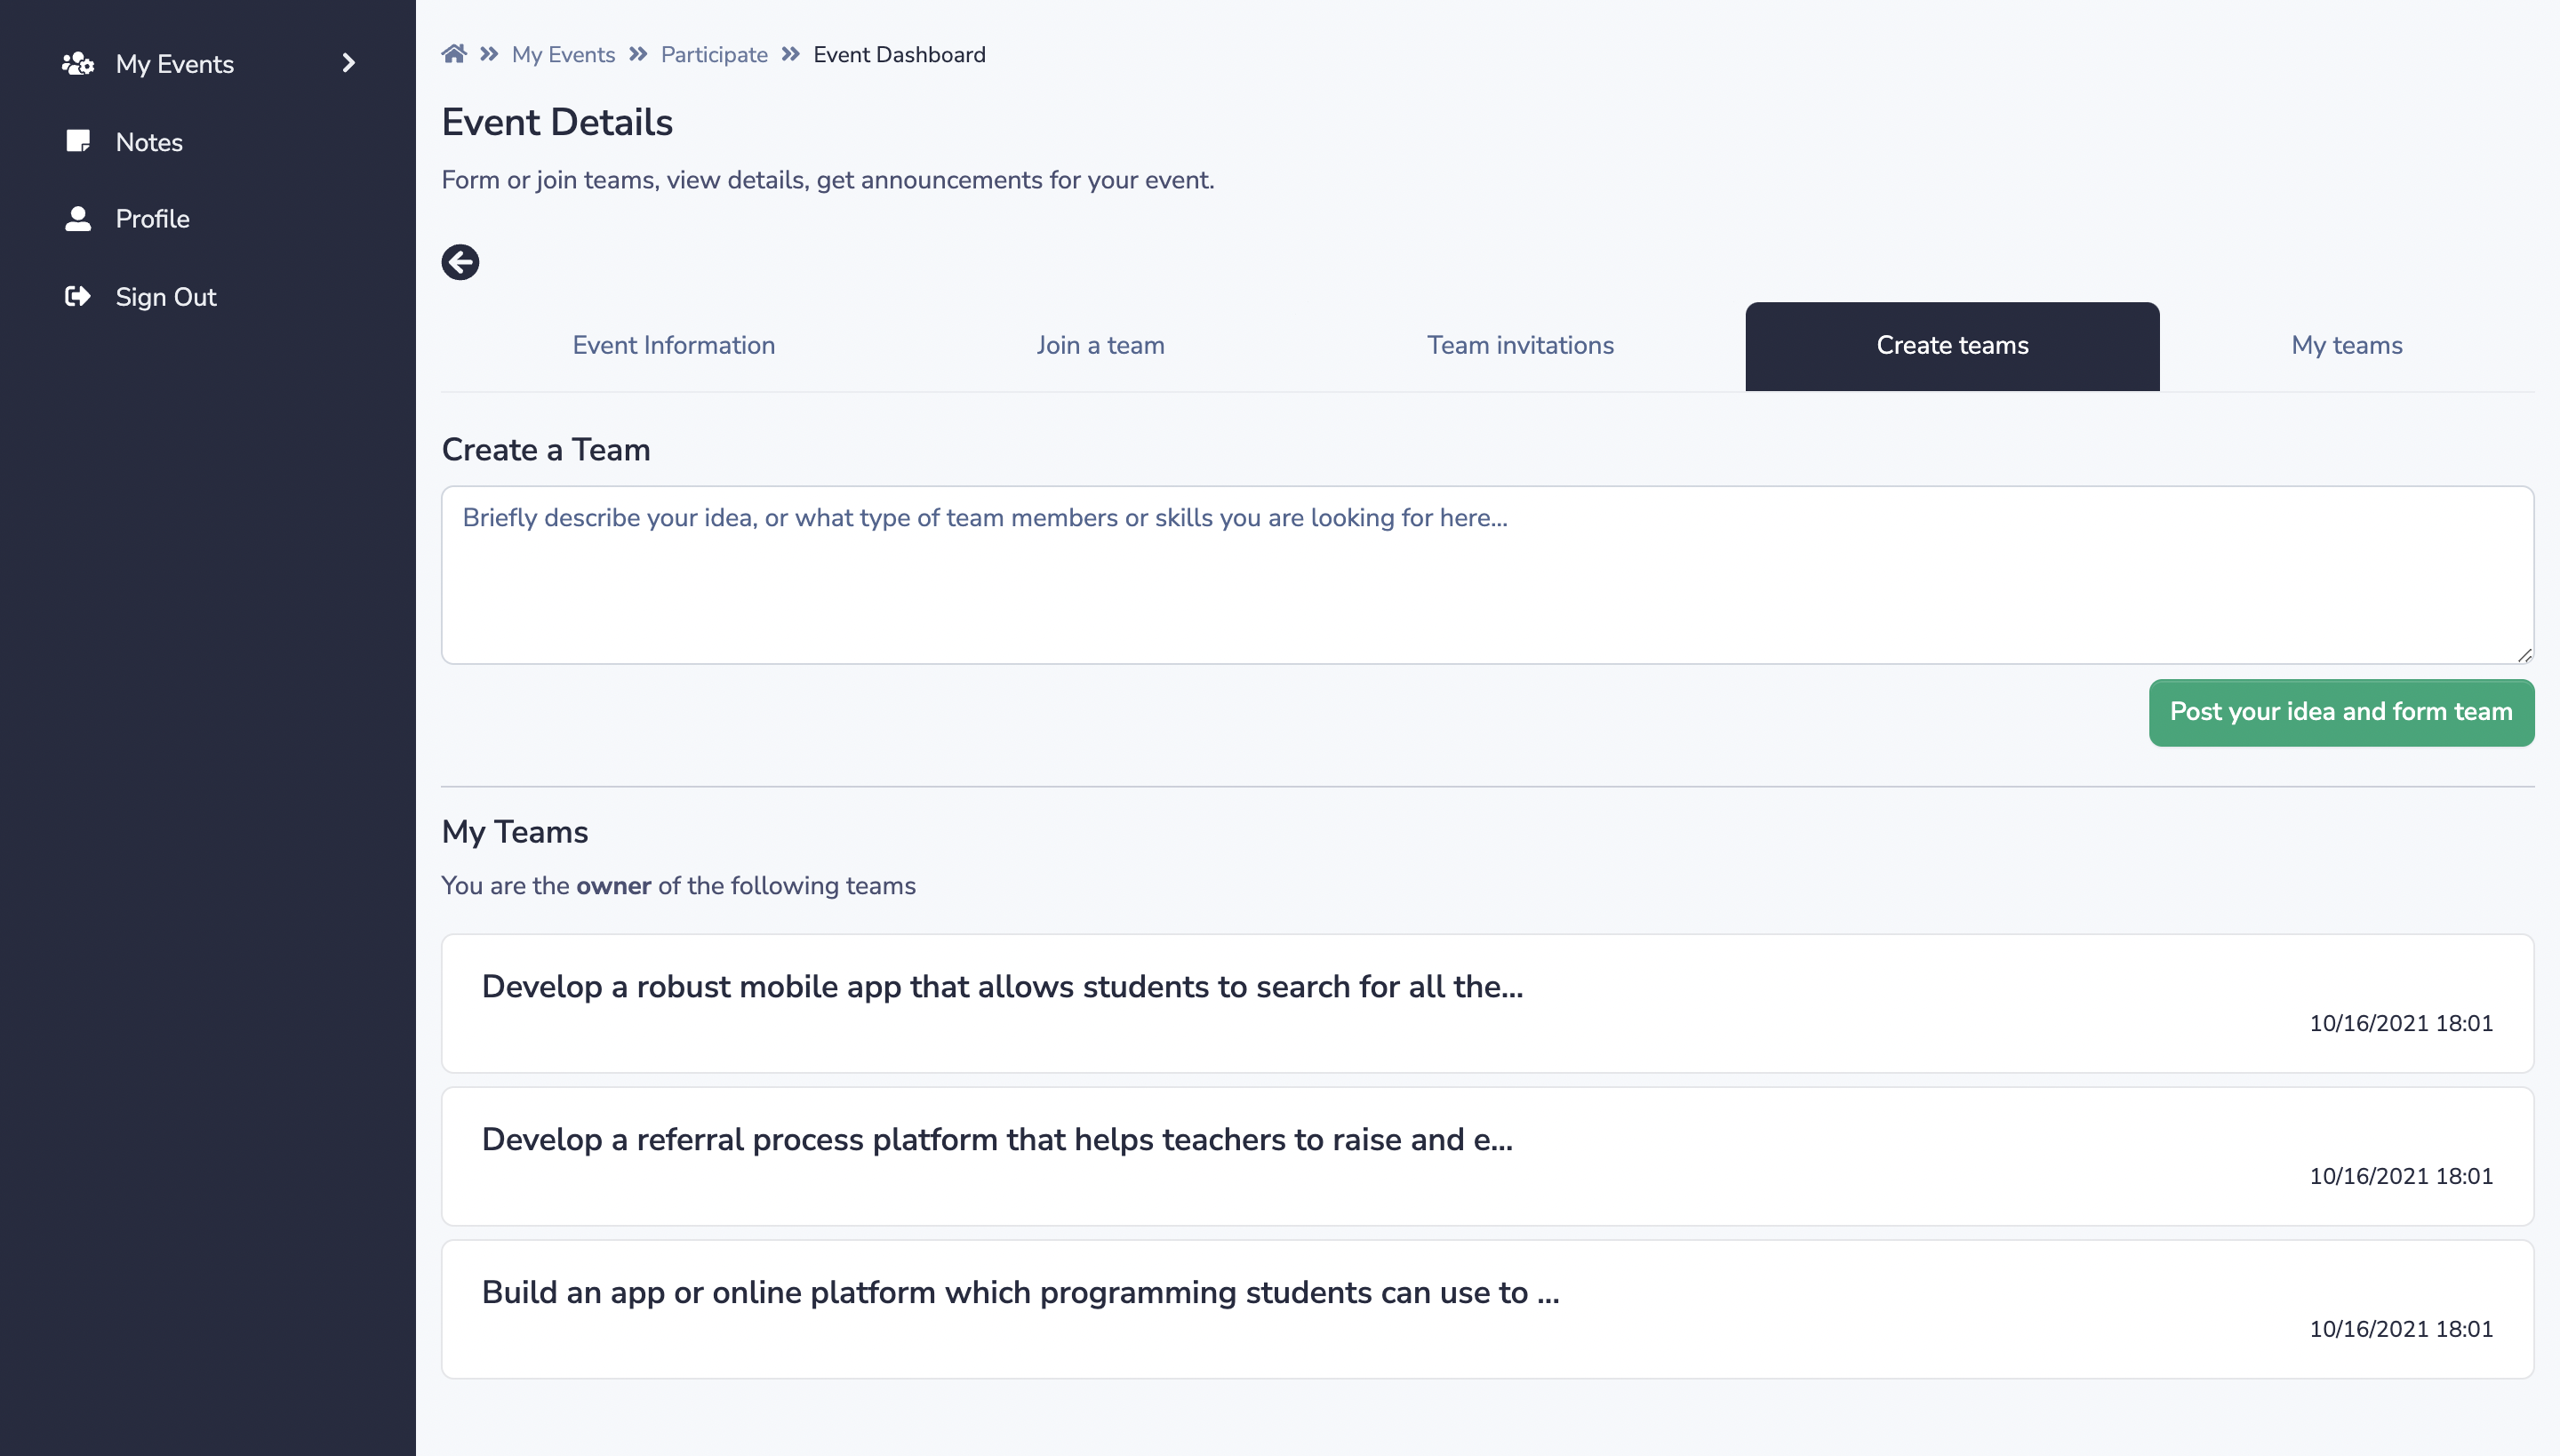Click the back arrow circle icon
Image resolution: width=2560 pixels, height=1456 pixels.
[460, 262]
